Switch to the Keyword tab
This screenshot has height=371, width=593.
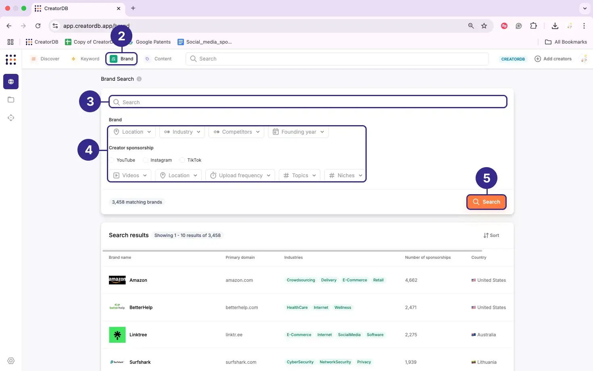pyautogui.click(x=85, y=59)
